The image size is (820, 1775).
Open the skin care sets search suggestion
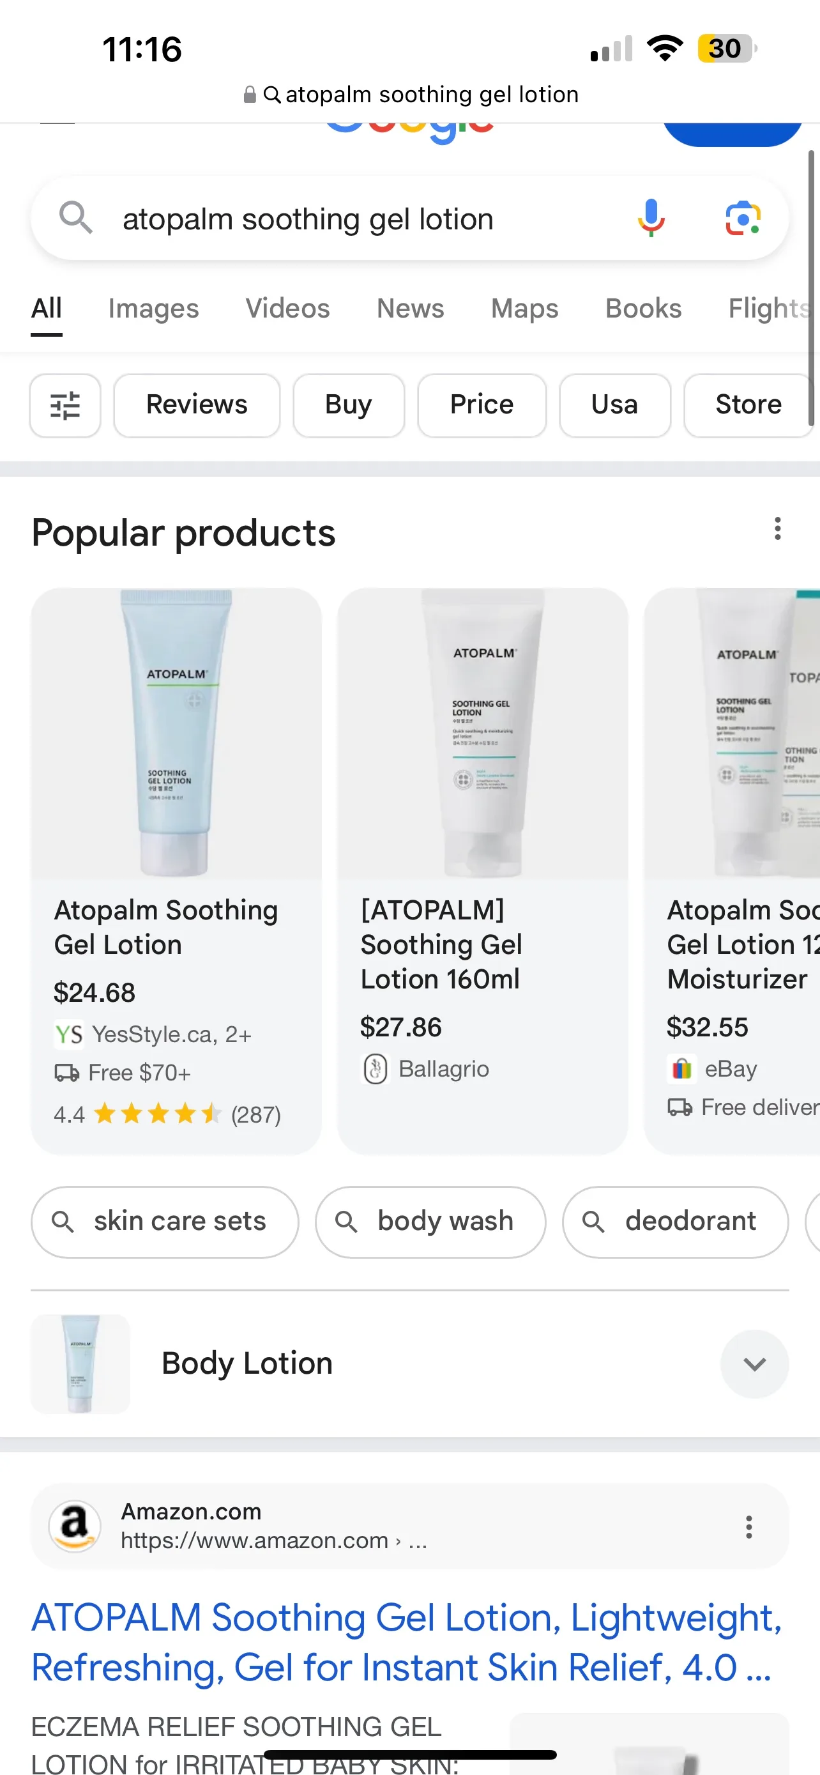click(x=164, y=1220)
